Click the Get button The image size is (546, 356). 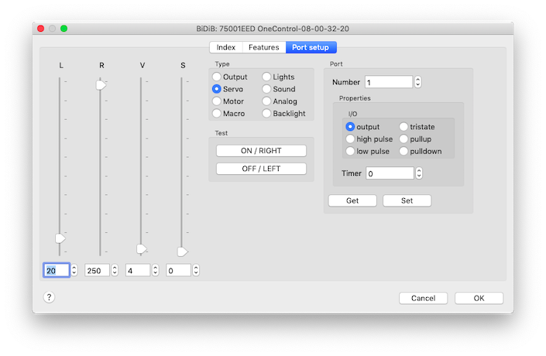coord(352,200)
